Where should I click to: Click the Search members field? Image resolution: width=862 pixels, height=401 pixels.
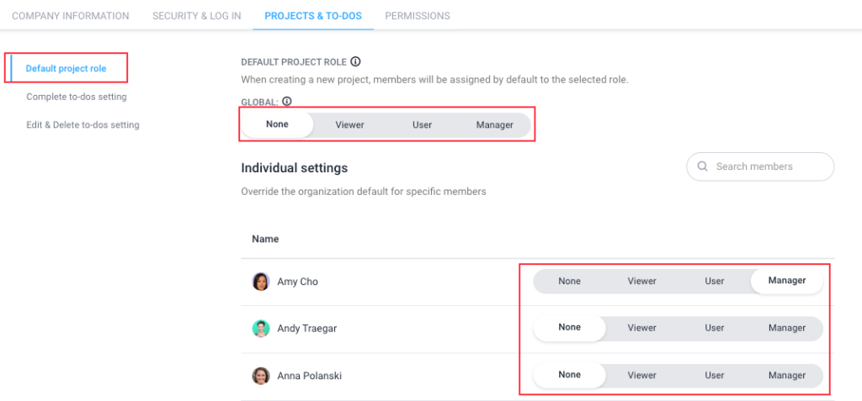760,166
